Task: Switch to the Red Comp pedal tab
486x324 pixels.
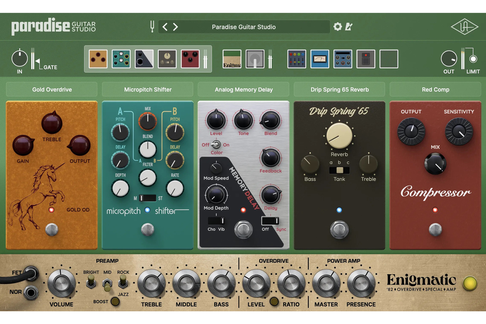Action: point(435,89)
